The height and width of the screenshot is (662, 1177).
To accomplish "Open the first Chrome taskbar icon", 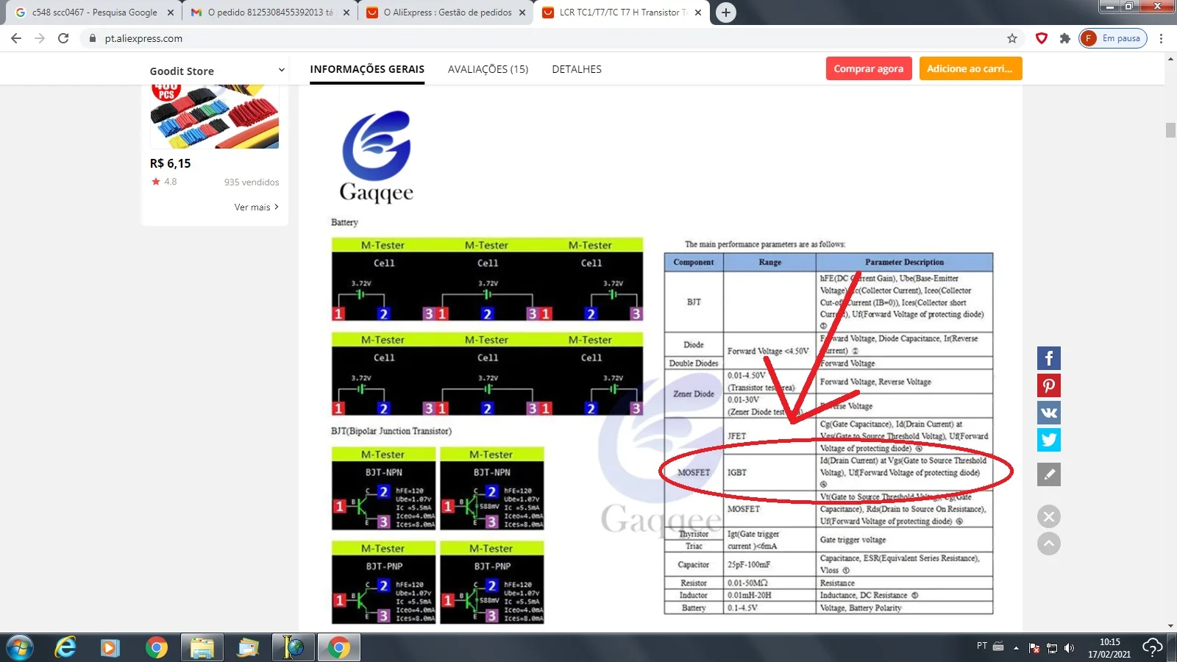I will [156, 648].
